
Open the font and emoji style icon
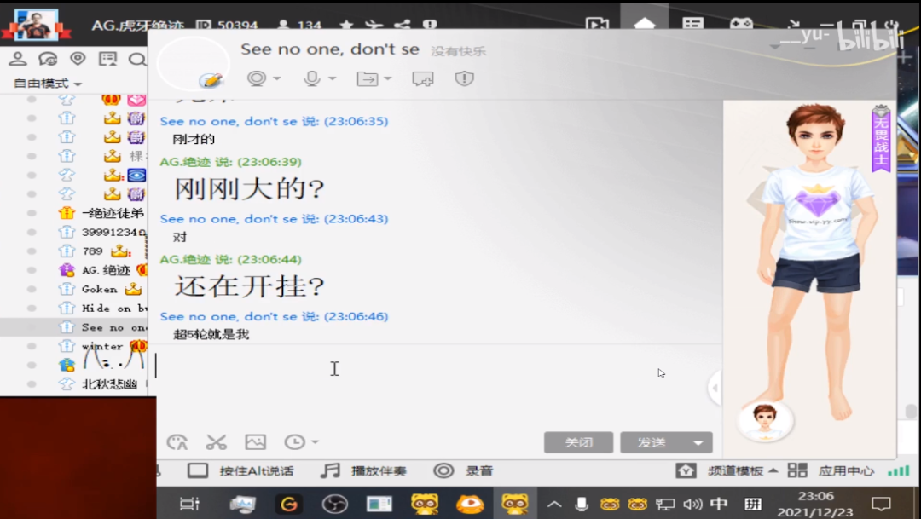point(177,442)
